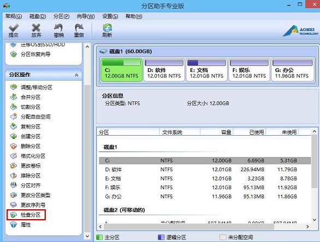Select the G: 办公 partition block
The width and height of the screenshot is (320, 242).
(x=293, y=70)
